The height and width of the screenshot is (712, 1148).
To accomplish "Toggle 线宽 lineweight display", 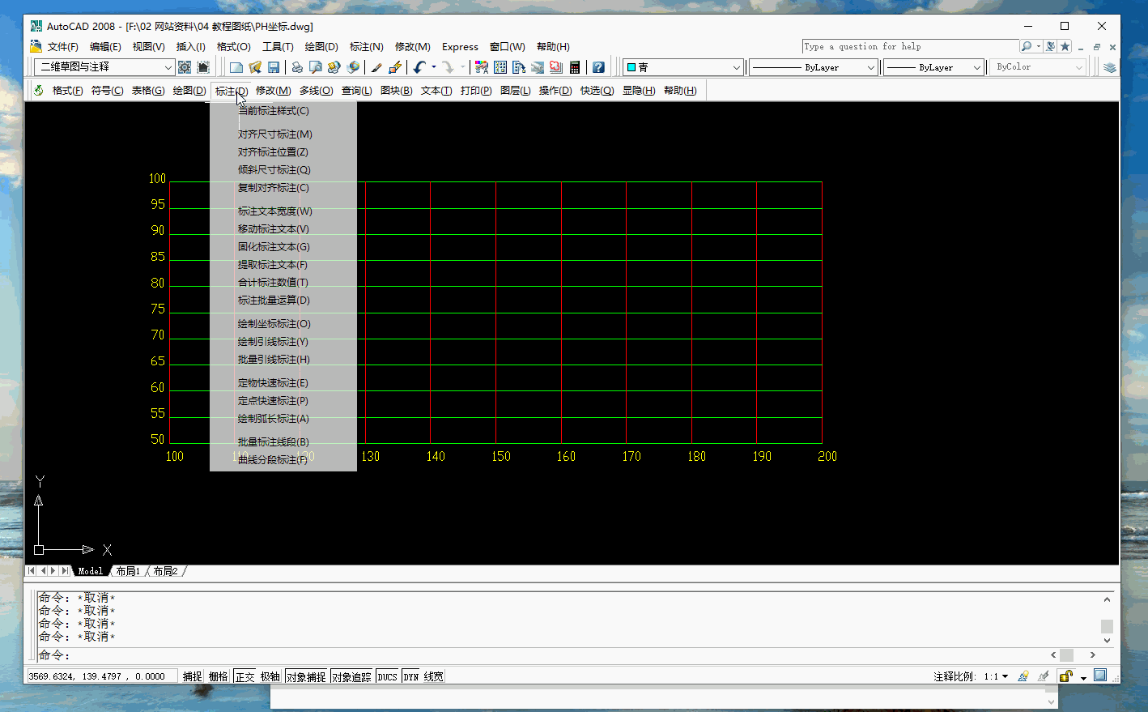I will point(433,676).
